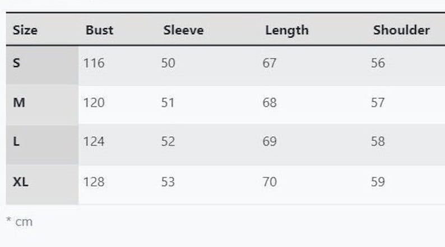Click the "* cm" unit footnote
445x247 pixels.
pos(20,222)
